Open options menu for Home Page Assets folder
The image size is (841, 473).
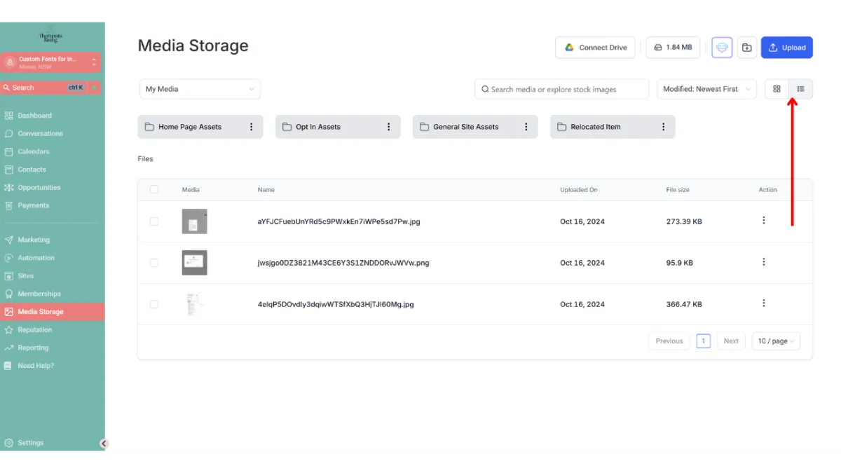pyautogui.click(x=251, y=127)
